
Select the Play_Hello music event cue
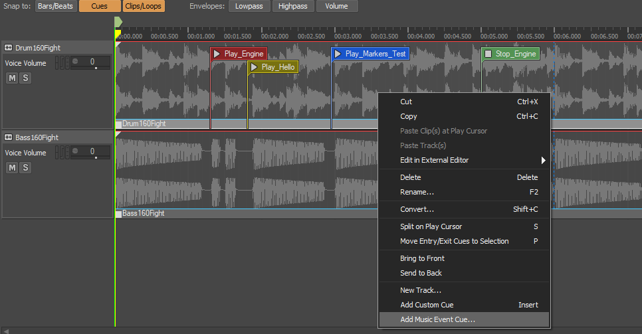click(272, 67)
